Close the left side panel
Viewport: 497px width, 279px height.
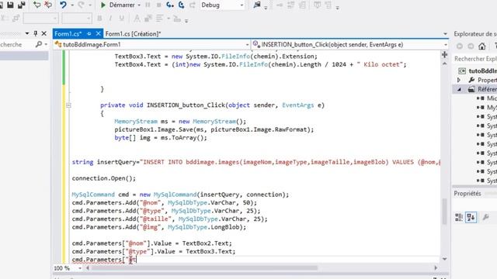(x=44, y=33)
